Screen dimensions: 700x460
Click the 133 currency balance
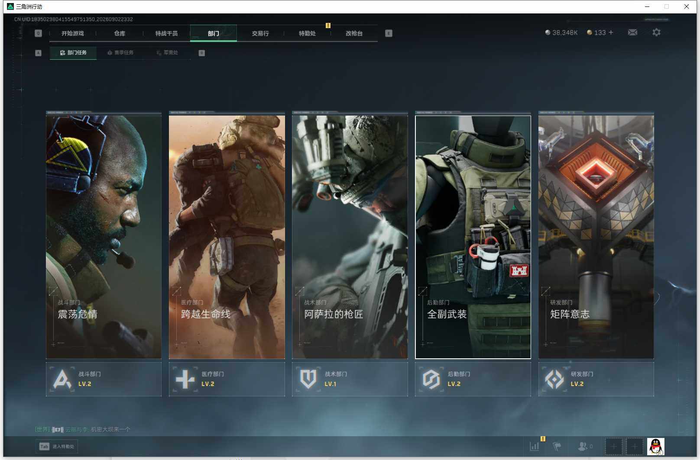pos(600,32)
